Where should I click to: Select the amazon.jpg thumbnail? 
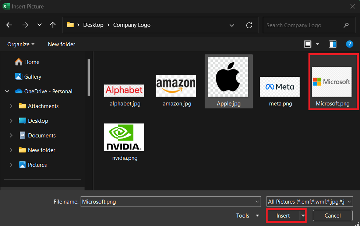[176, 86]
